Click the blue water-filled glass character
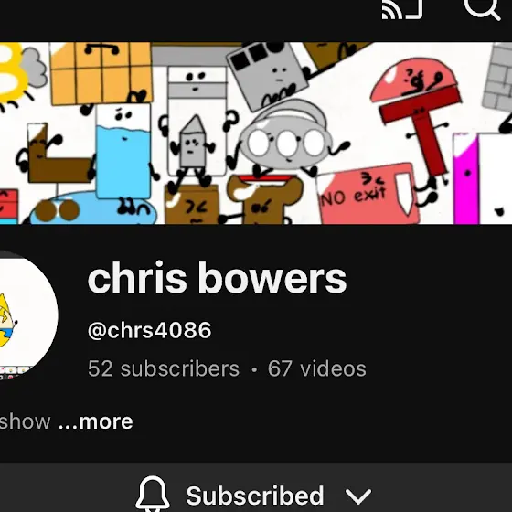 (123, 152)
